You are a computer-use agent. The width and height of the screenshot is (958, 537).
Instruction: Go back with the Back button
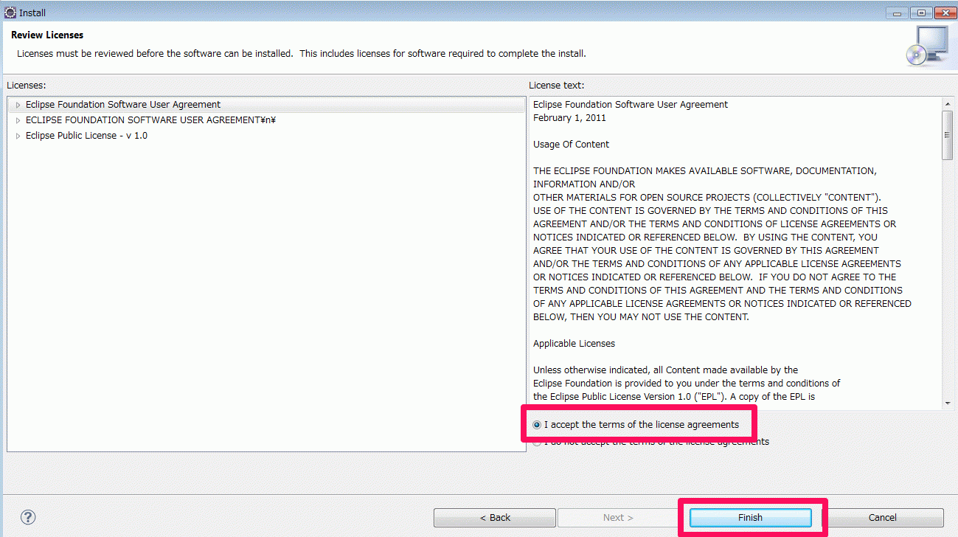point(495,518)
